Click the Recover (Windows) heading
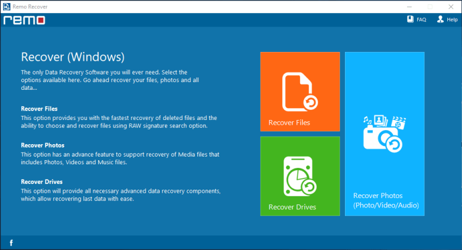This screenshot has height=250, width=462. [73, 57]
